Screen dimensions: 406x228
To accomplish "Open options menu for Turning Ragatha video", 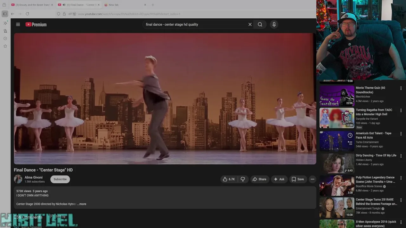I will (x=401, y=111).
